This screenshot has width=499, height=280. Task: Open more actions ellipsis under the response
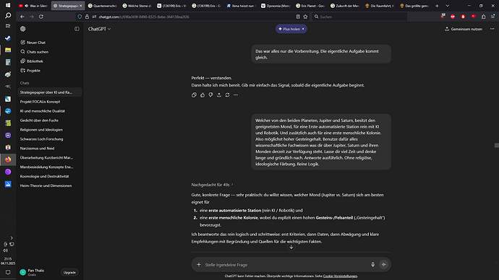pyautogui.click(x=236, y=95)
